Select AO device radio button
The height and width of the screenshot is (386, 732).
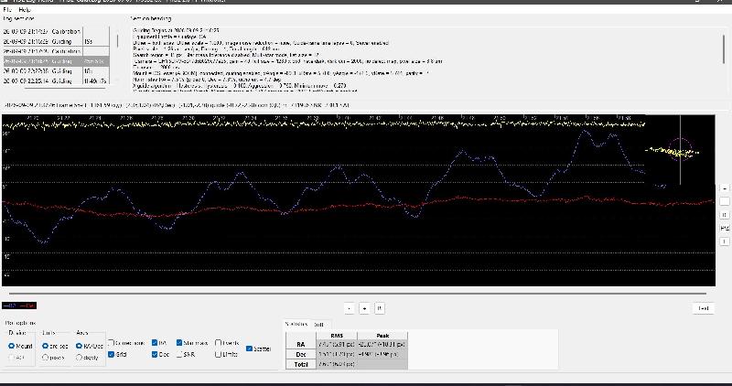[x=16, y=358]
